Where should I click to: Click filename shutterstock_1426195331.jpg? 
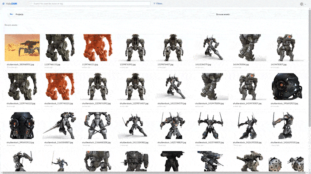[x=285, y=143]
